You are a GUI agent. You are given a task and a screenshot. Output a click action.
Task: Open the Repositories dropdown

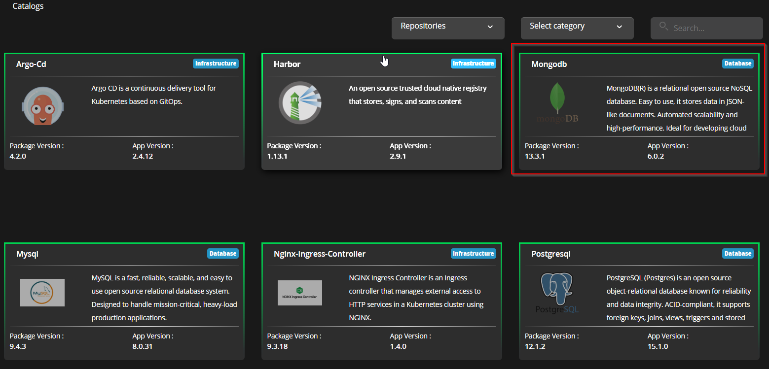point(448,28)
